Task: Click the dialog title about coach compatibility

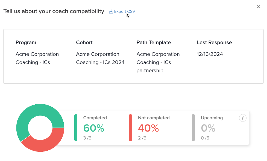Action: click(54, 11)
